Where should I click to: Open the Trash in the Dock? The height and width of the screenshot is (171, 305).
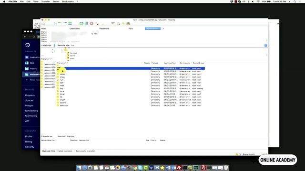pyautogui.click(x=226, y=168)
